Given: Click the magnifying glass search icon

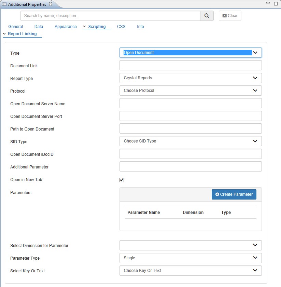Looking at the screenshot, I should click(207, 16).
